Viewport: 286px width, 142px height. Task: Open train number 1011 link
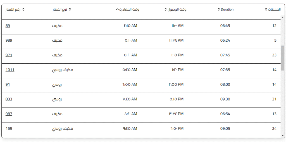point(10,70)
